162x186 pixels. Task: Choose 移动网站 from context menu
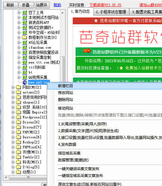tap(105, 108)
